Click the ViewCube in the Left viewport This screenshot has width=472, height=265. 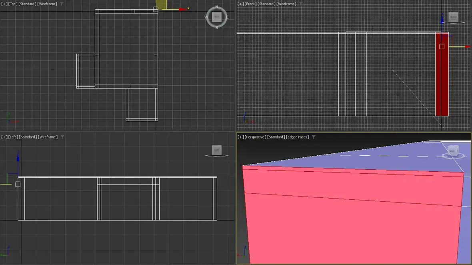coord(216,150)
